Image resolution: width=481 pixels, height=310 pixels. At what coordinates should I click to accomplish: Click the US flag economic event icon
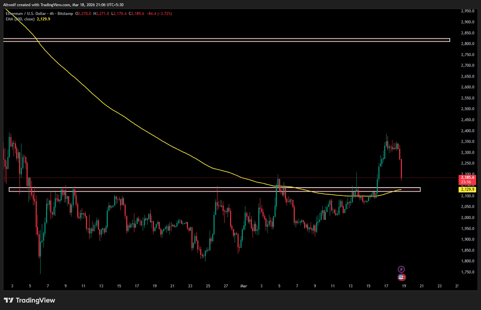(x=401, y=277)
